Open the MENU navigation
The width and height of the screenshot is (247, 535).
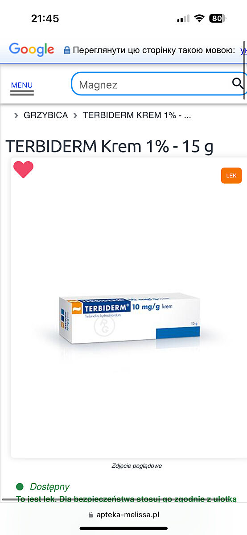[x=22, y=85]
